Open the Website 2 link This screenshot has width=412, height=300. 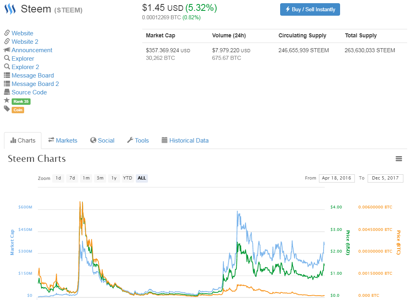[x=25, y=42]
